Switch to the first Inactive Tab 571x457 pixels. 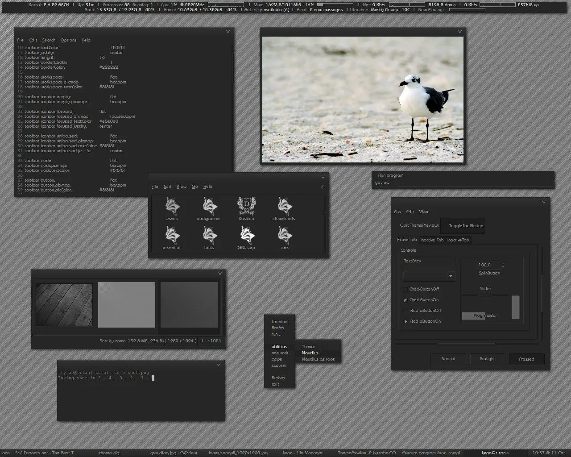coord(432,240)
